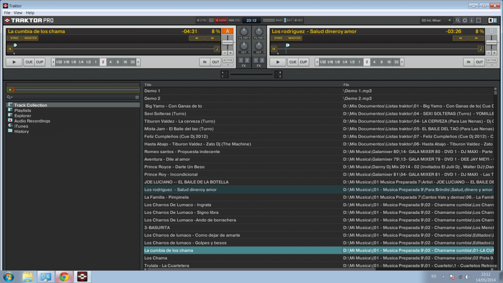Image resolution: width=503 pixels, height=283 pixels.
Task: Open the iTunes library node
Action: point(21,126)
